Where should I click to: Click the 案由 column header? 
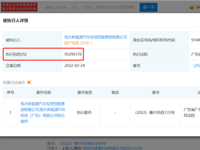point(115,92)
